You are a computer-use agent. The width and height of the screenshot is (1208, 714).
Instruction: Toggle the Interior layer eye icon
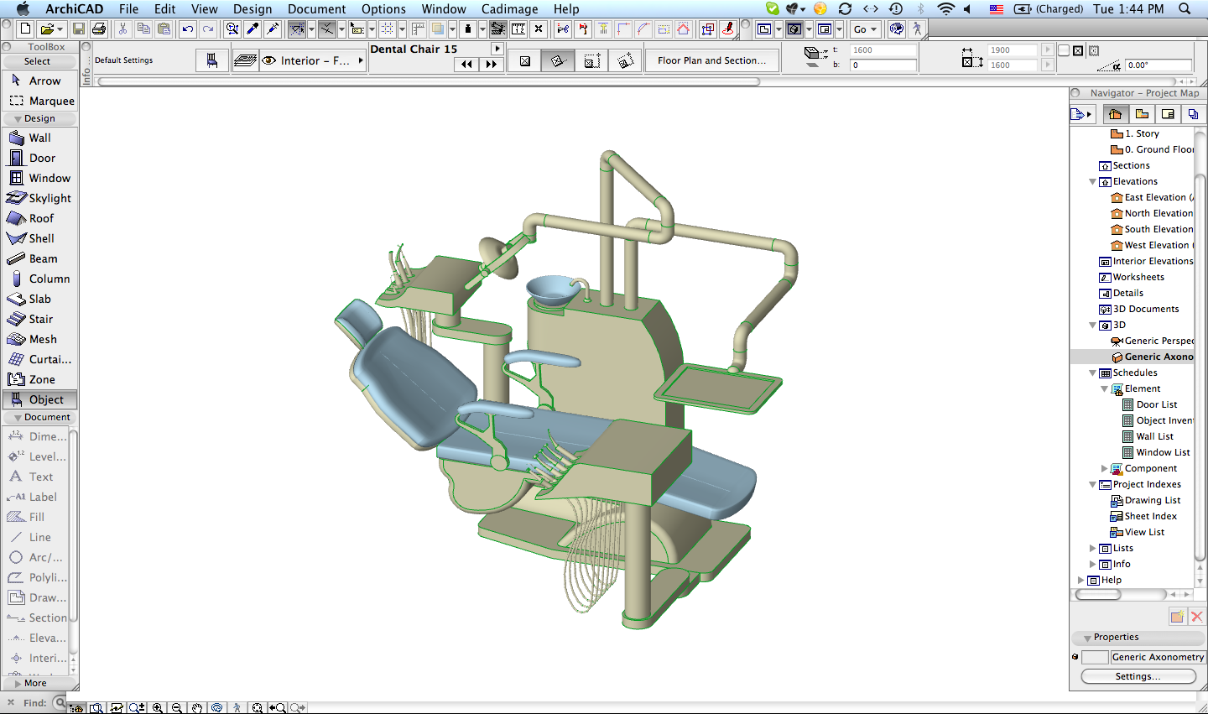tap(269, 60)
